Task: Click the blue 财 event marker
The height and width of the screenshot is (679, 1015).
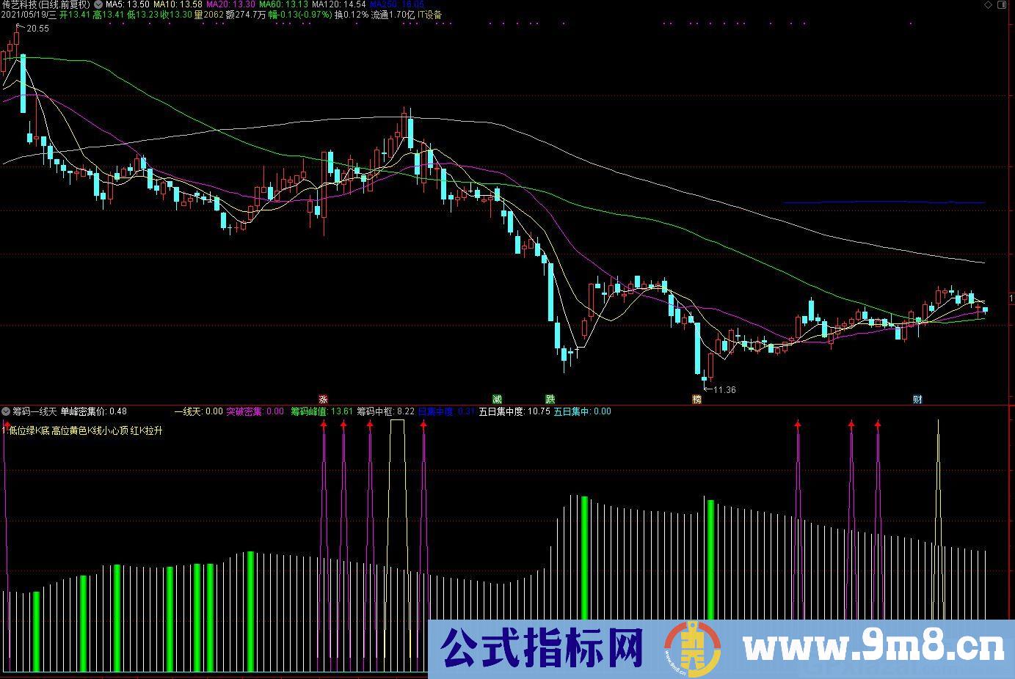Action: pos(917,400)
